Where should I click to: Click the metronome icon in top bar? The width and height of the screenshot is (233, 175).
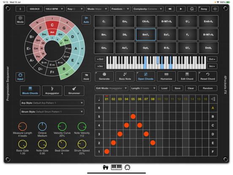20,9
